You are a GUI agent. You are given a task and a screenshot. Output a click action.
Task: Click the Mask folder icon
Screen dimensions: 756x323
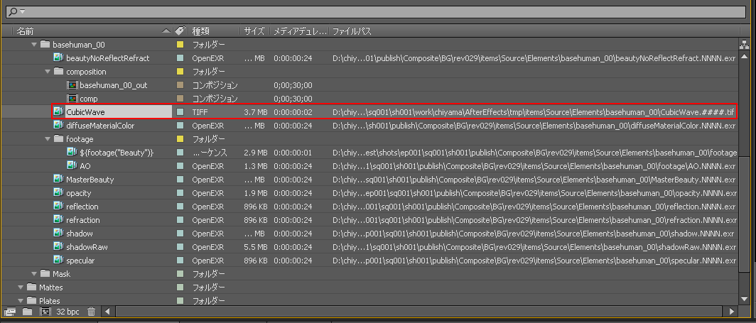tap(45, 273)
